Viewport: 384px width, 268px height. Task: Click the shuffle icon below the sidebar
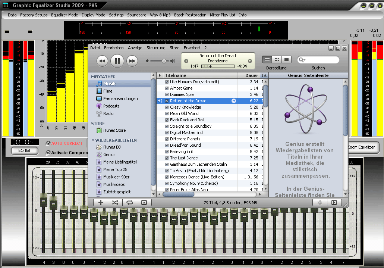click(115, 202)
